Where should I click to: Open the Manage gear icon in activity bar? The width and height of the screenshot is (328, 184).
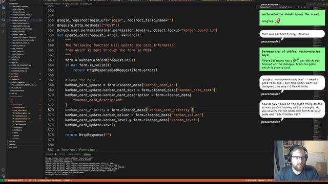coord(3,176)
